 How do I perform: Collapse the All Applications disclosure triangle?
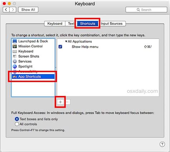point(66,42)
